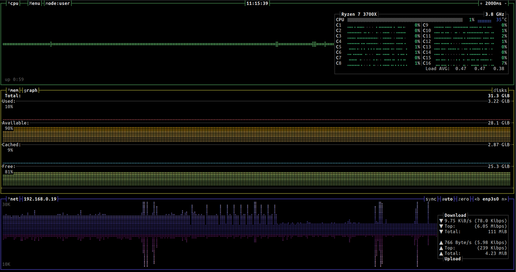This screenshot has height=272, width=516.
Task: Toggle the memory graph mode
Action: coord(31,90)
